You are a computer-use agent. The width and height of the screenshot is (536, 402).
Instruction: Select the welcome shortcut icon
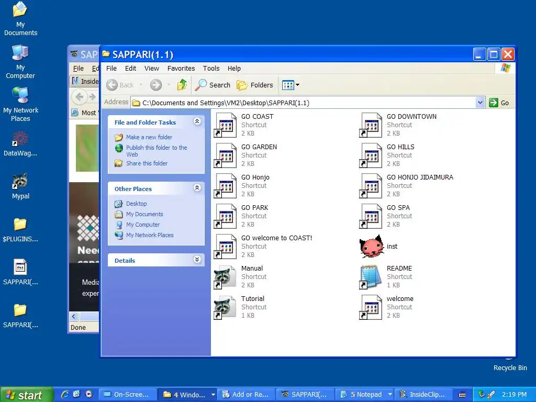(371, 307)
